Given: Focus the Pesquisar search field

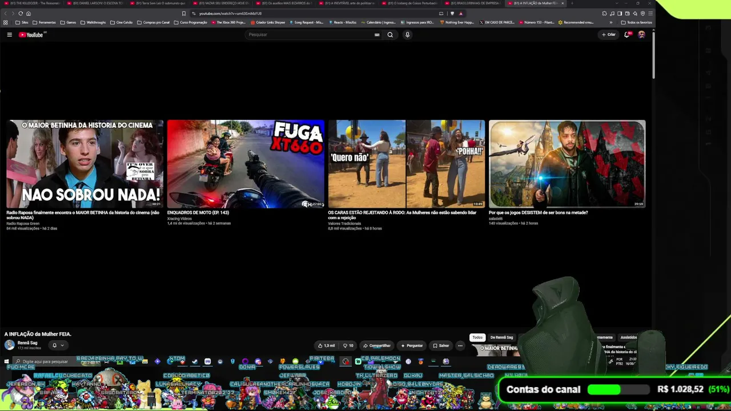Looking at the screenshot, I should point(309,35).
